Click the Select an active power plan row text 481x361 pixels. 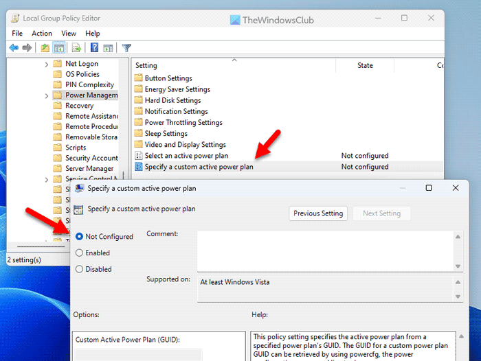pos(186,155)
